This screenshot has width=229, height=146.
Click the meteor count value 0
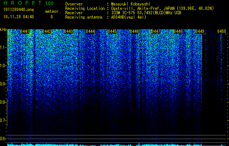(x=52, y=17)
